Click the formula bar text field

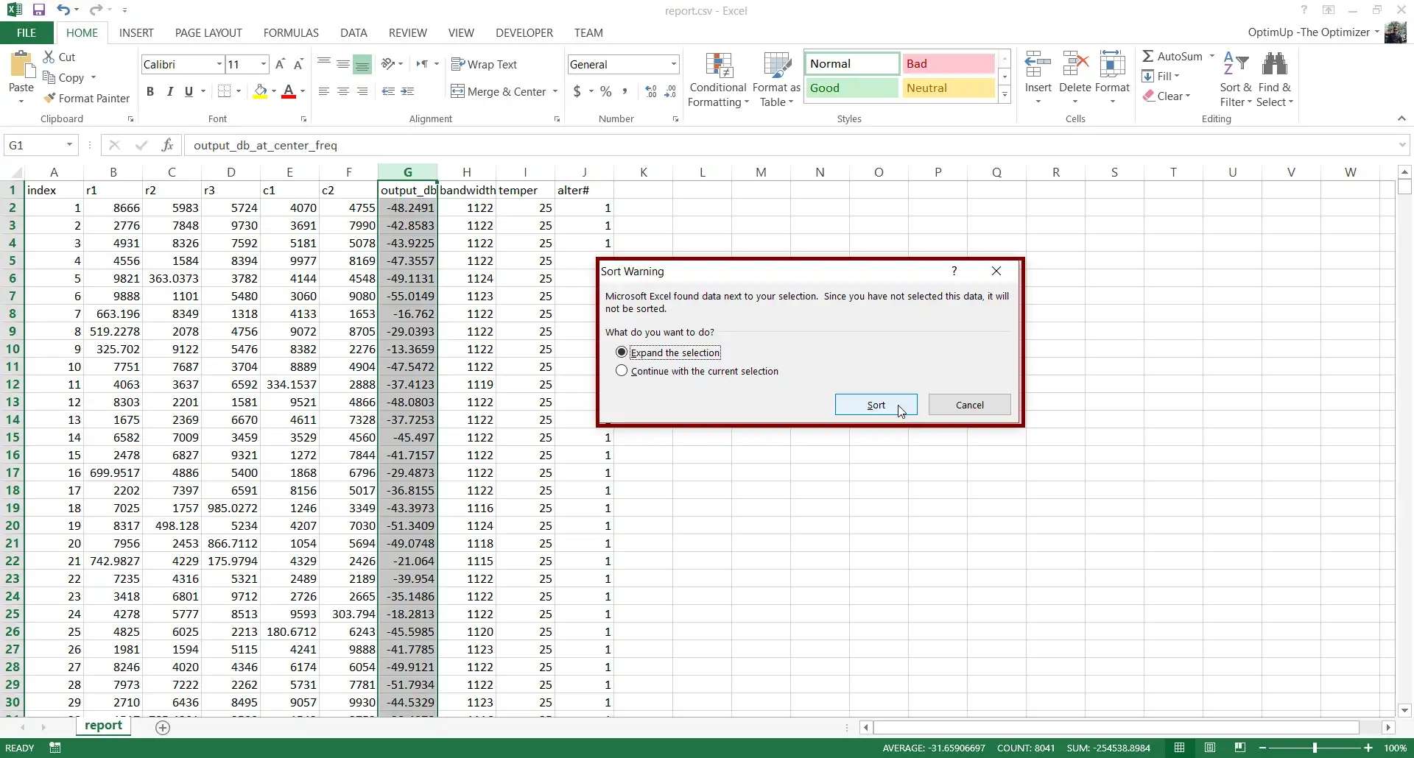(x=790, y=145)
